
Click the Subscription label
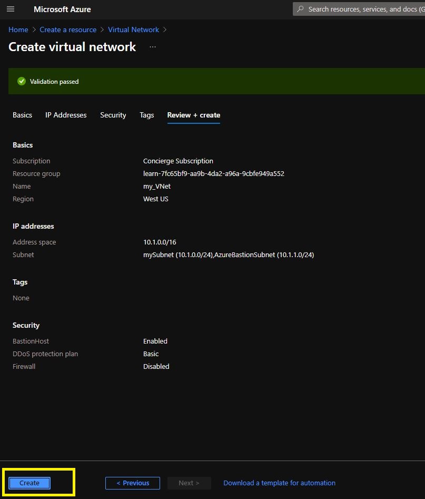pos(32,161)
